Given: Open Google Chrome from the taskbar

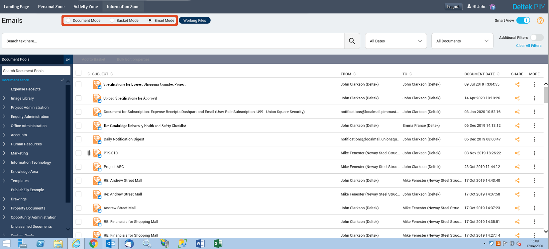Looking at the screenshot, I should (x=93, y=244).
